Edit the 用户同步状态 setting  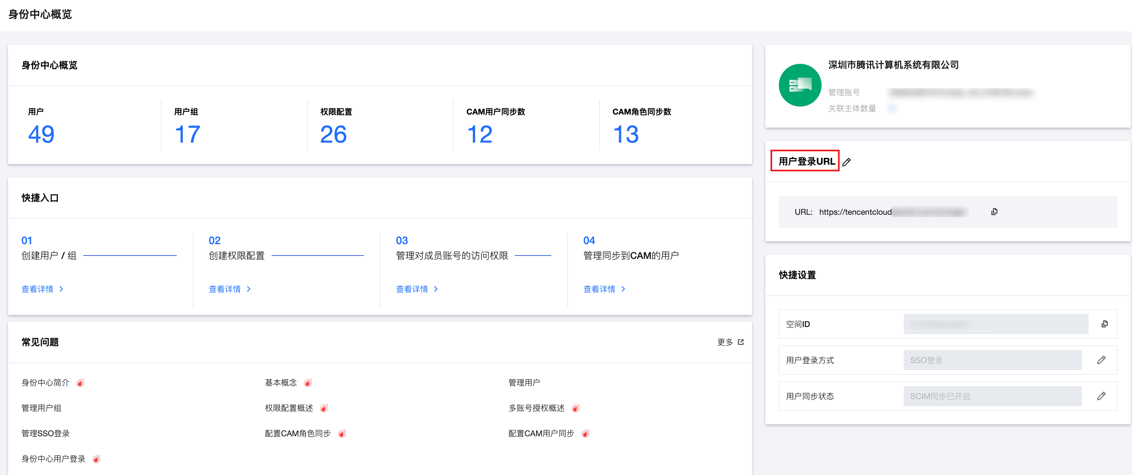tap(1101, 397)
